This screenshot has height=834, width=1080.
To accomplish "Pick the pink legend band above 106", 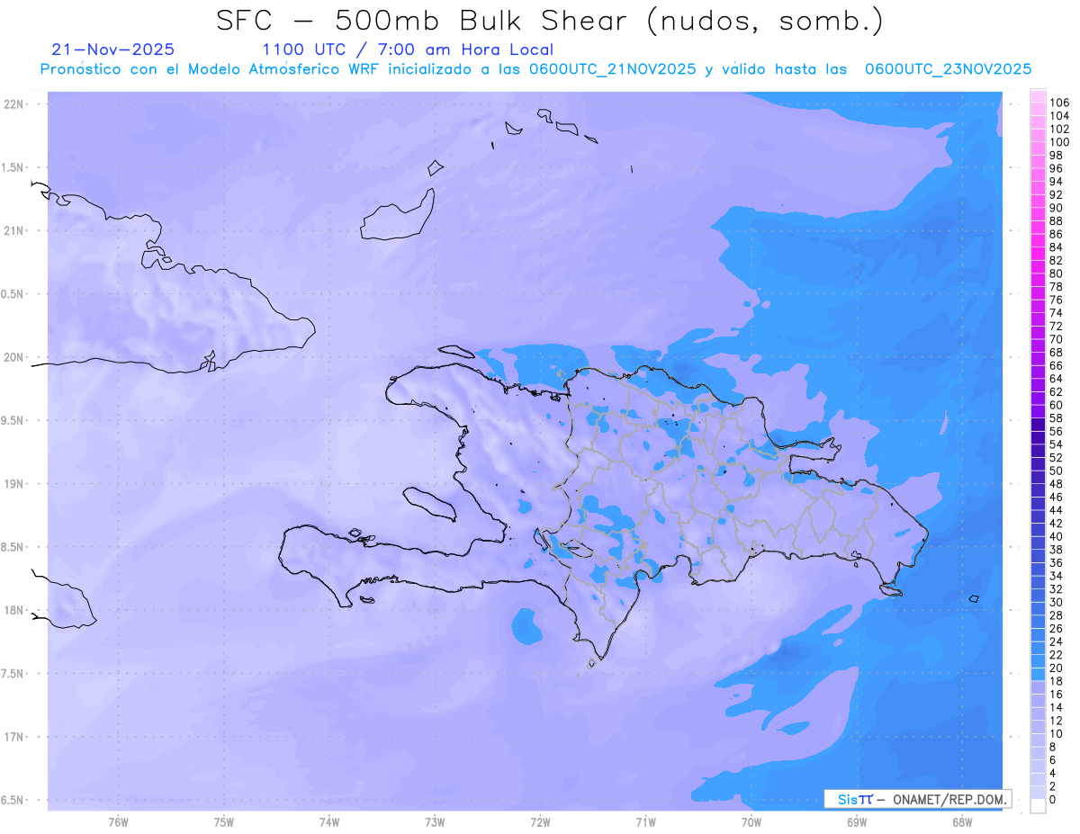I will point(1038,96).
